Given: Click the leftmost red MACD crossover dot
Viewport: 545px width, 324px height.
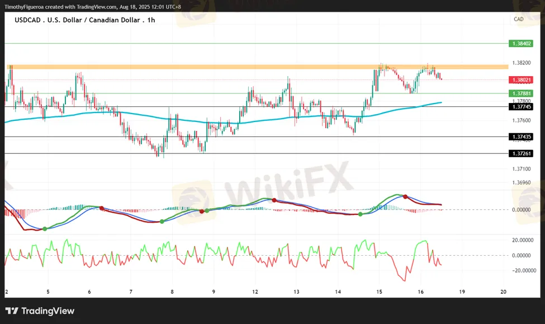Looking at the screenshot, I should tap(101, 208).
